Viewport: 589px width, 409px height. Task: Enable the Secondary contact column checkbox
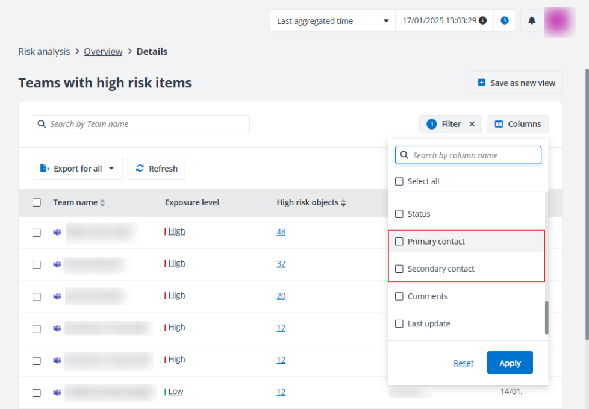click(x=399, y=269)
